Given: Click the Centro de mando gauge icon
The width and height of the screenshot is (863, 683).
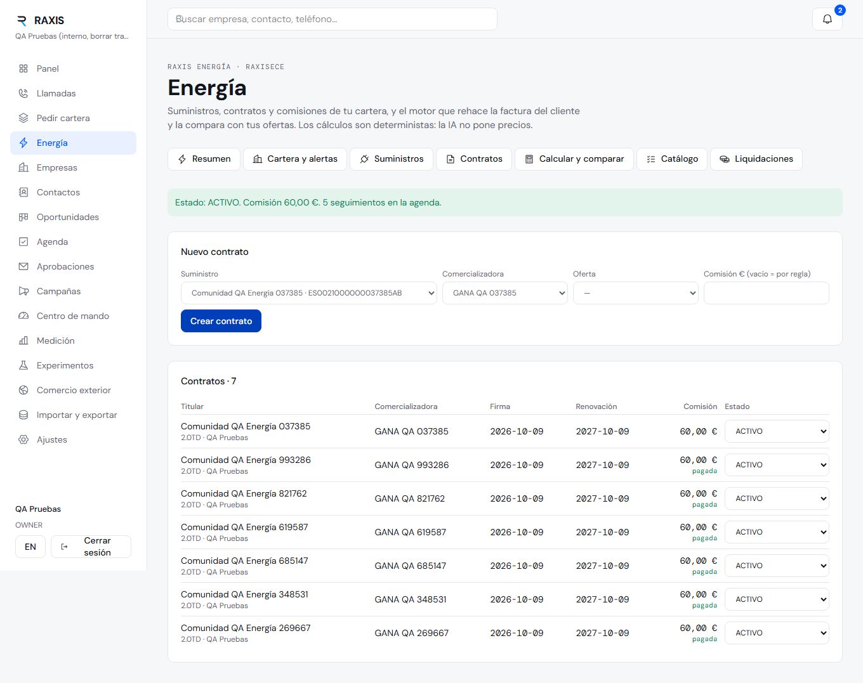Looking at the screenshot, I should [x=23, y=316].
